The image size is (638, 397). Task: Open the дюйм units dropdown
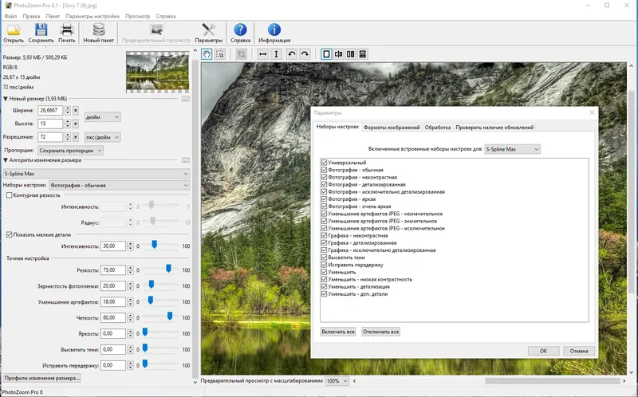102,117
